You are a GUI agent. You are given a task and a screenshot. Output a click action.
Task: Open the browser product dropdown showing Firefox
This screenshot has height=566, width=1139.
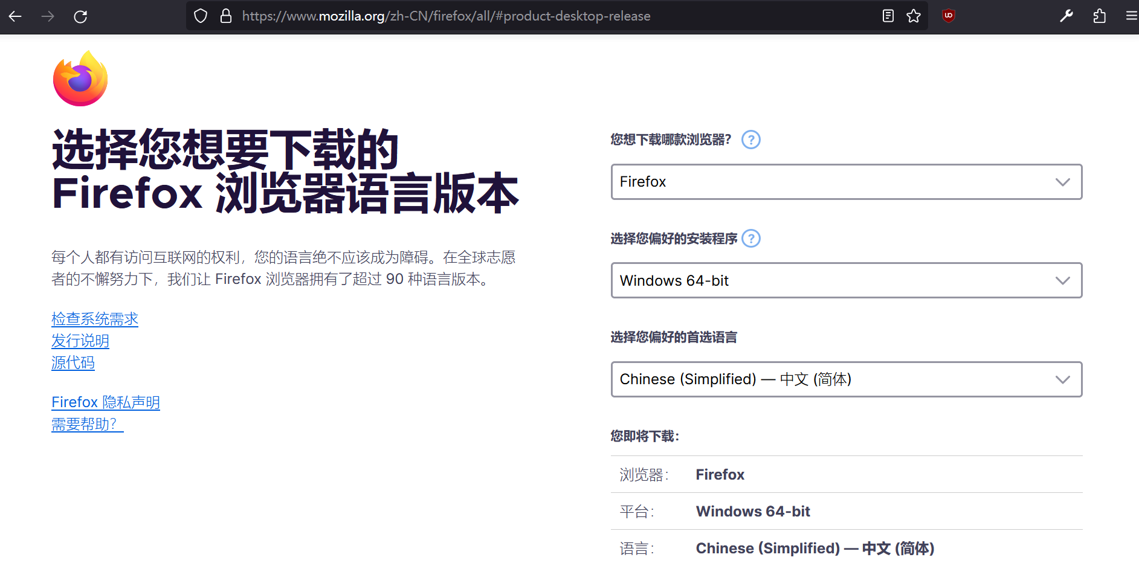coord(847,182)
